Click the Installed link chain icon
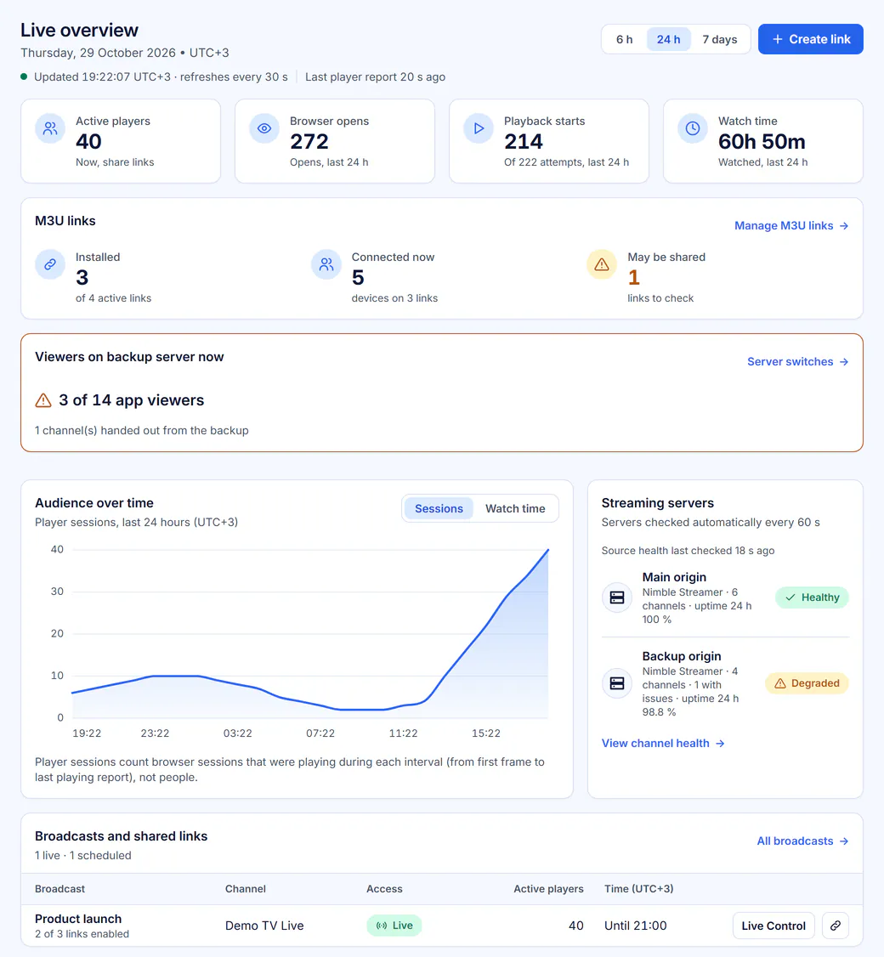The height and width of the screenshot is (957, 884). point(50,264)
